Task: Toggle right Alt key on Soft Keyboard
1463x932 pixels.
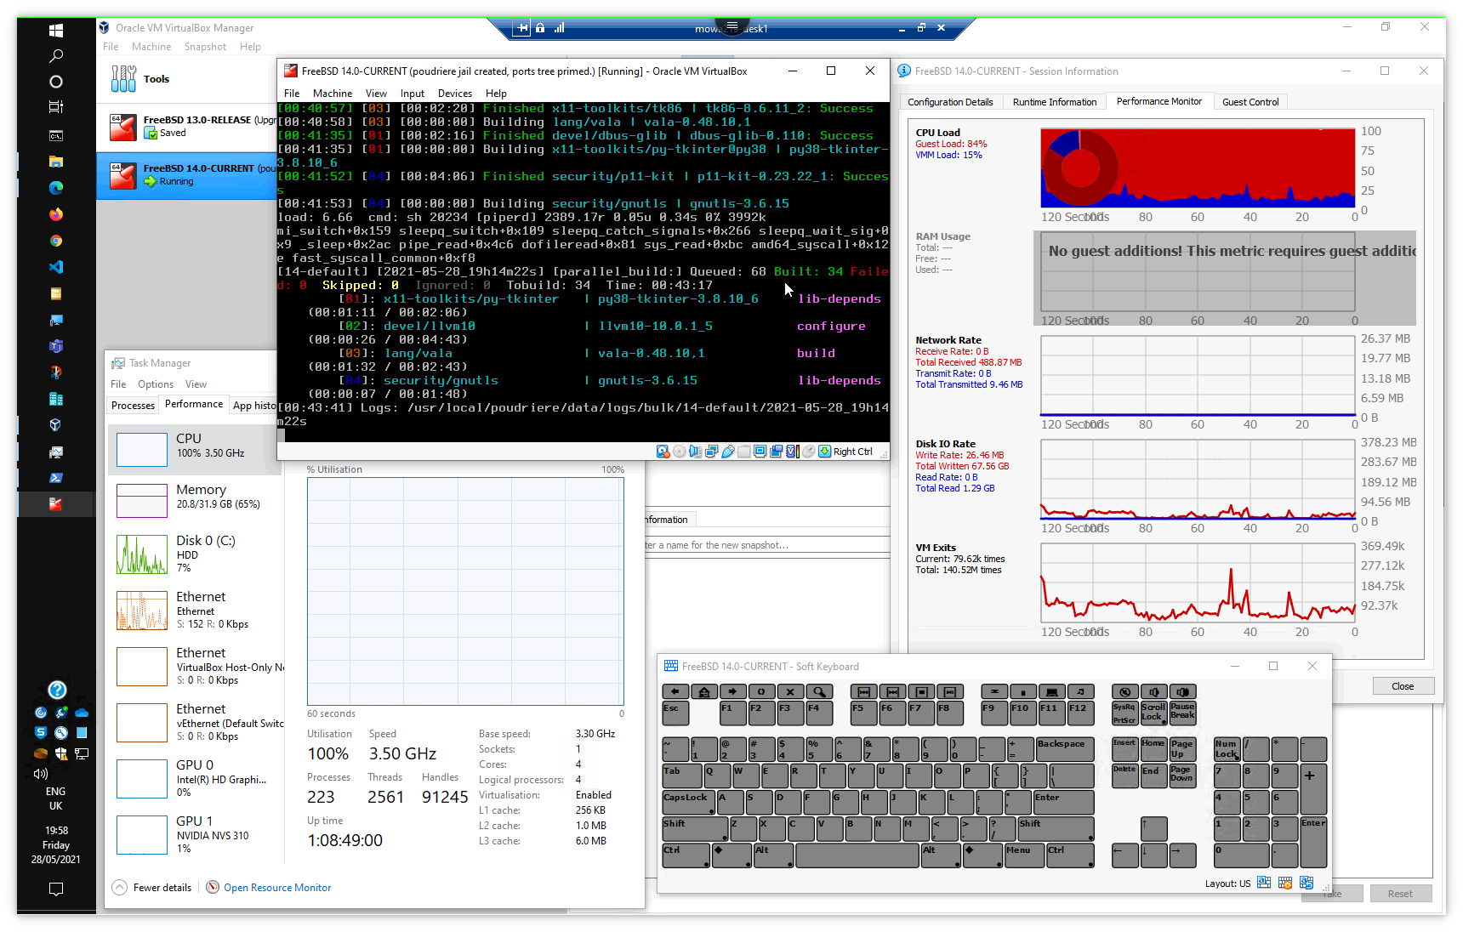Action: tap(940, 855)
